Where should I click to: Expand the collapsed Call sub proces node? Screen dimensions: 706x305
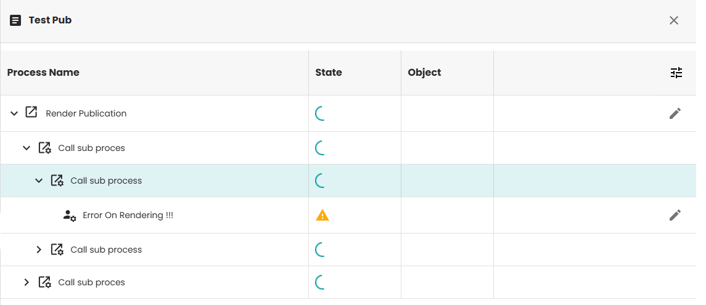27,282
